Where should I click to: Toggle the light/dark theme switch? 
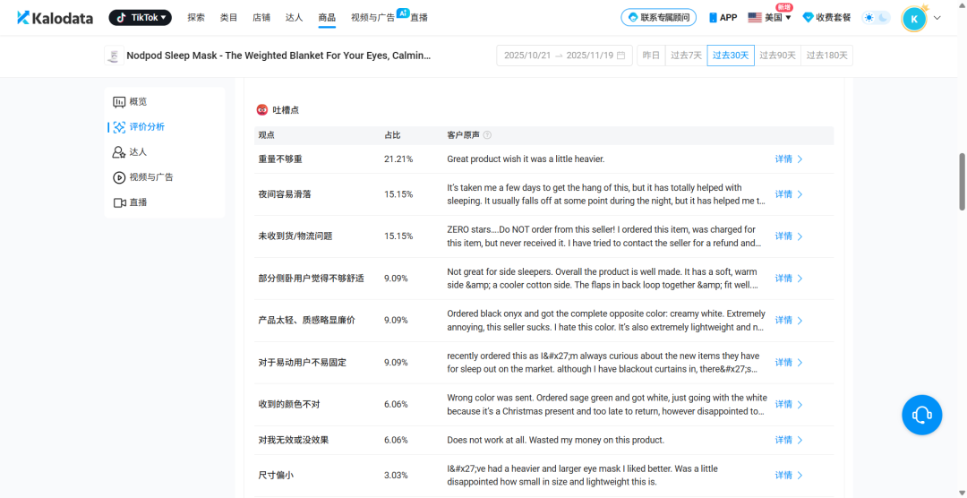tap(877, 18)
